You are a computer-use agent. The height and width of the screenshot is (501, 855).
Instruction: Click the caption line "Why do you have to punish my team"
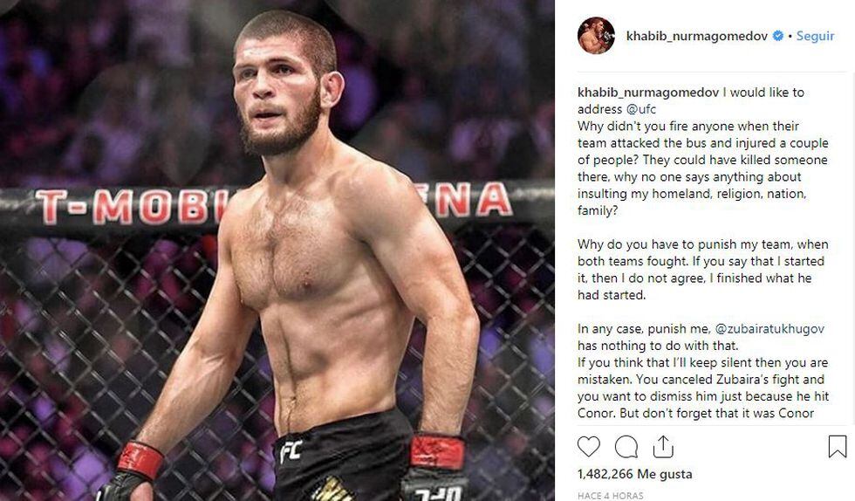701,245
